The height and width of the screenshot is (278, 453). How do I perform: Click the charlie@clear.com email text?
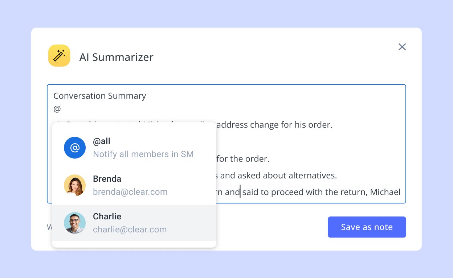130,229
